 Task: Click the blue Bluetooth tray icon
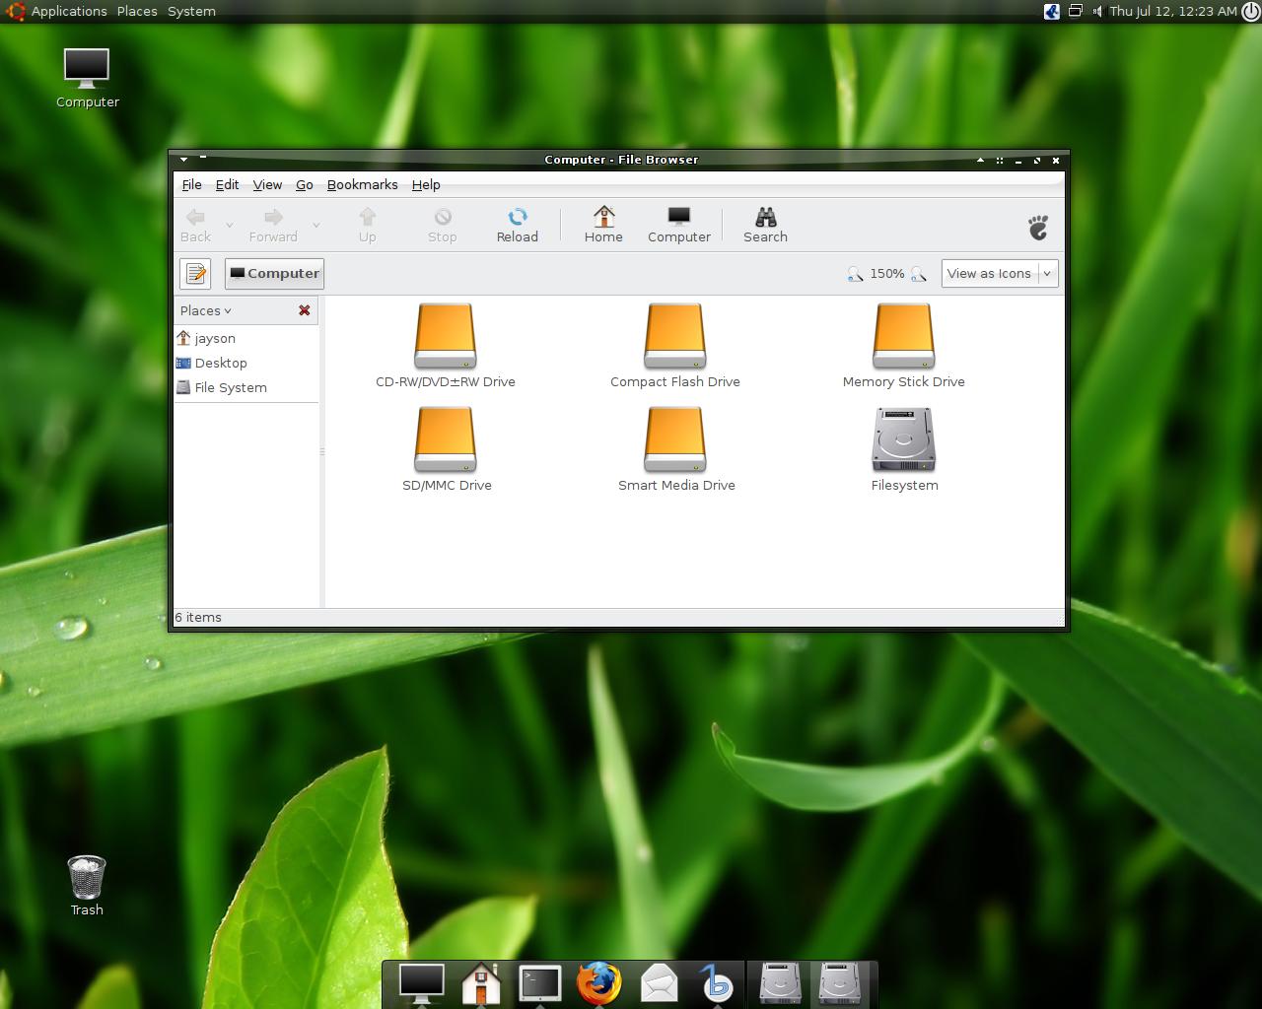(x=1052, y=11)
